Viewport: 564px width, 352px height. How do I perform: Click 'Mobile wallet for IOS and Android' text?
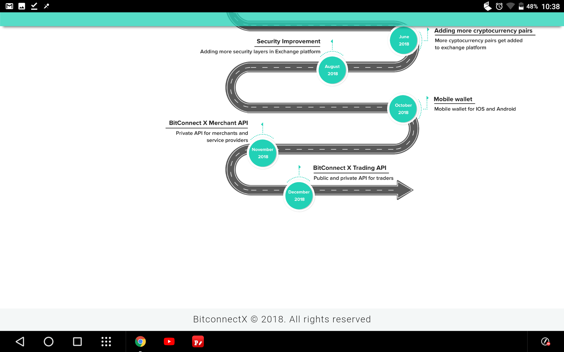click(475, 109)
